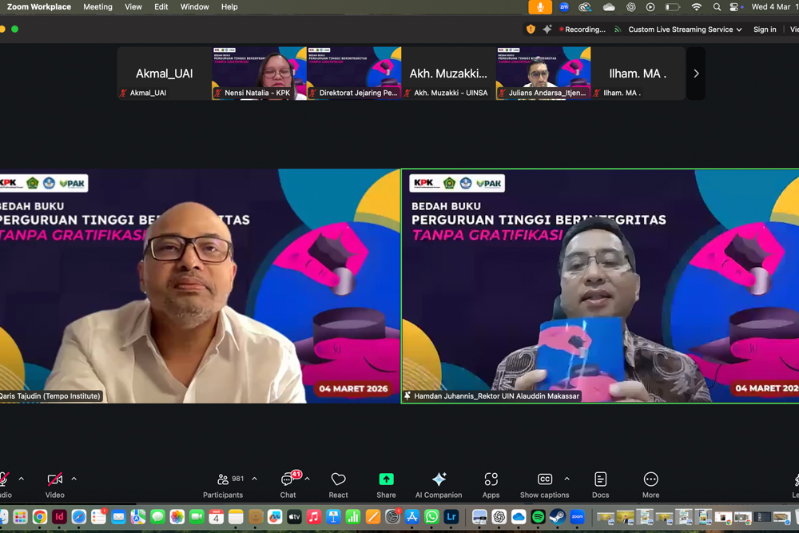The image size is (799, 533).
Task: Toggle the Video camera on
Action: tap(54, 484)
